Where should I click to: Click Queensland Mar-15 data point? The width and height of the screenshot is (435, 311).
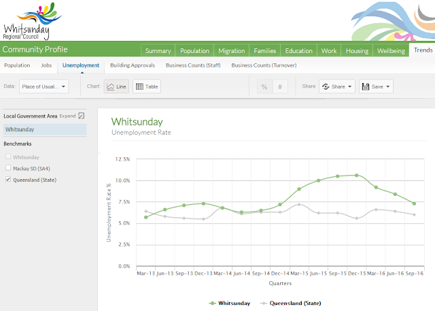click(x=299, y=204)
